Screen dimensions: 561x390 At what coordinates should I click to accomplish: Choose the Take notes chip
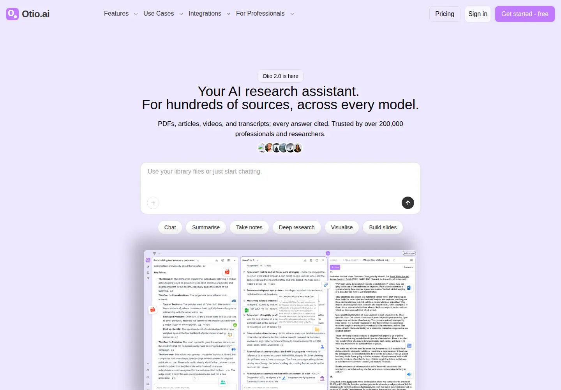click(249, 227)
